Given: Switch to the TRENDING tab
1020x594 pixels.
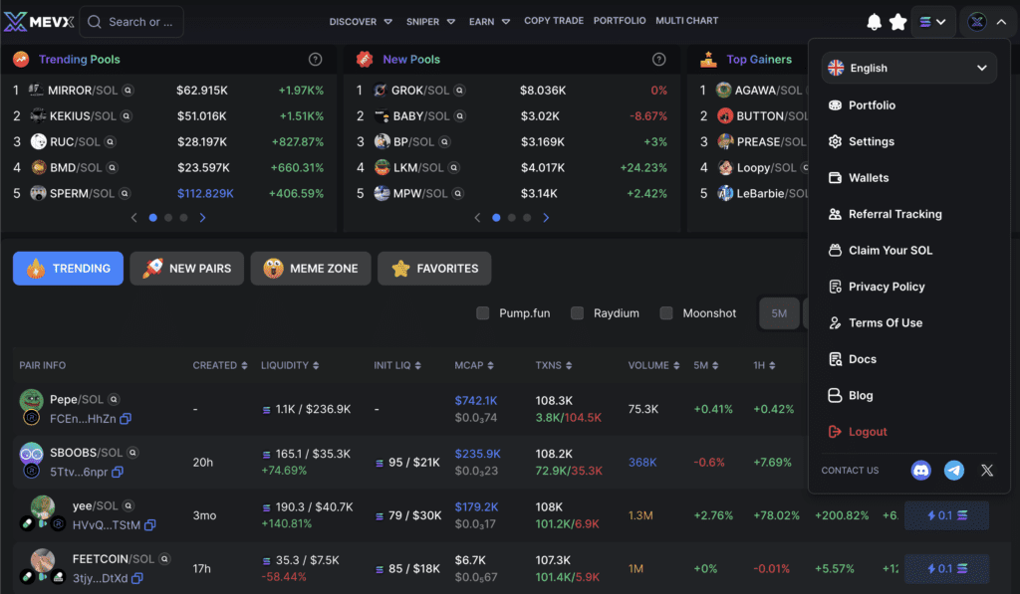Looking at the screenshot, I should point(69,269).
